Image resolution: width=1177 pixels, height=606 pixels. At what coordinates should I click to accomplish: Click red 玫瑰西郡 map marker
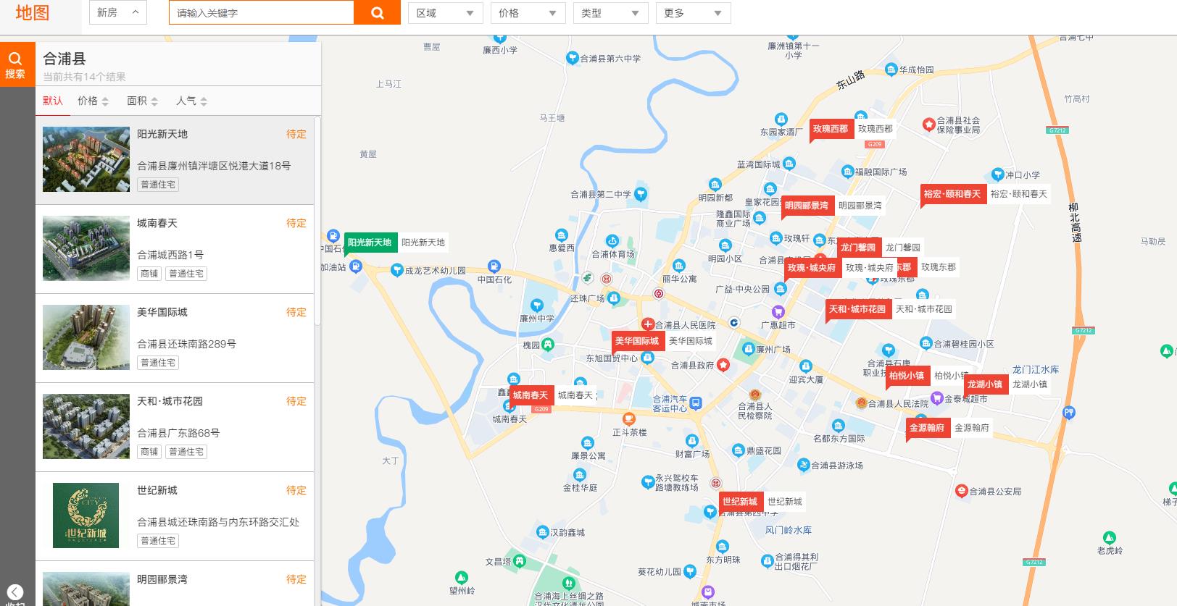[831, 130]
